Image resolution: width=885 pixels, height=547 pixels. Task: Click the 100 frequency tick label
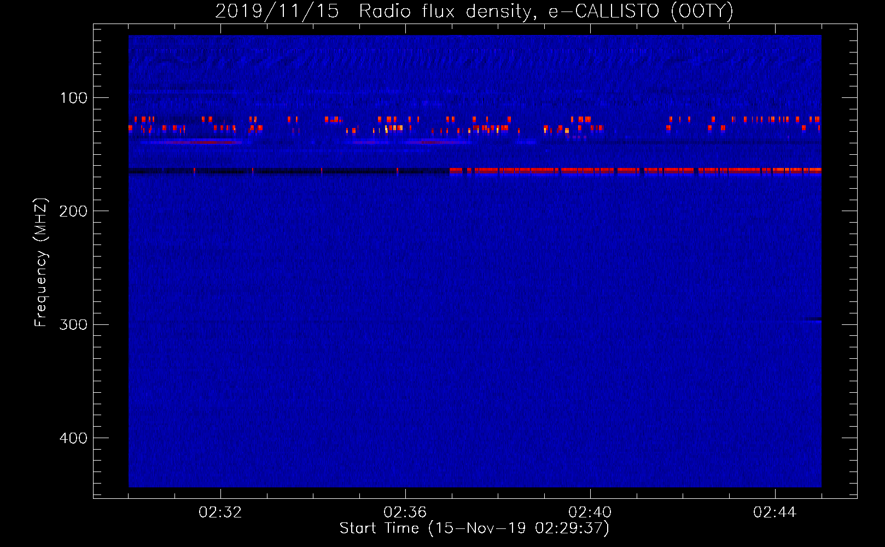tap(74, 98)
